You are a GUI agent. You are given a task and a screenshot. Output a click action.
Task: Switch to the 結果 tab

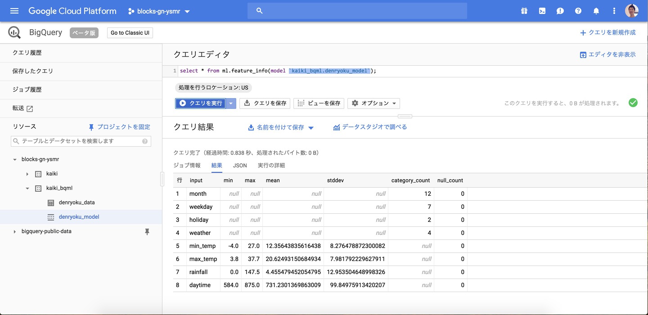coord(217,166)
